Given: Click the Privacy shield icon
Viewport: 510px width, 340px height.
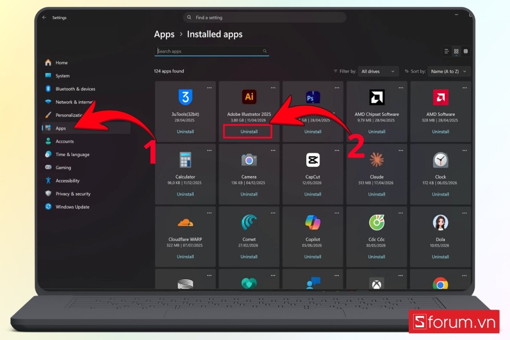Looking at the screenshot, I should tap(48, 194).
